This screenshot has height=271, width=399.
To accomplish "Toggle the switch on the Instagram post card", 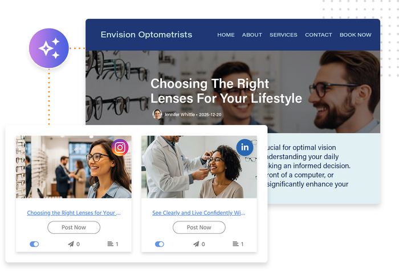I will coord(34,244).
